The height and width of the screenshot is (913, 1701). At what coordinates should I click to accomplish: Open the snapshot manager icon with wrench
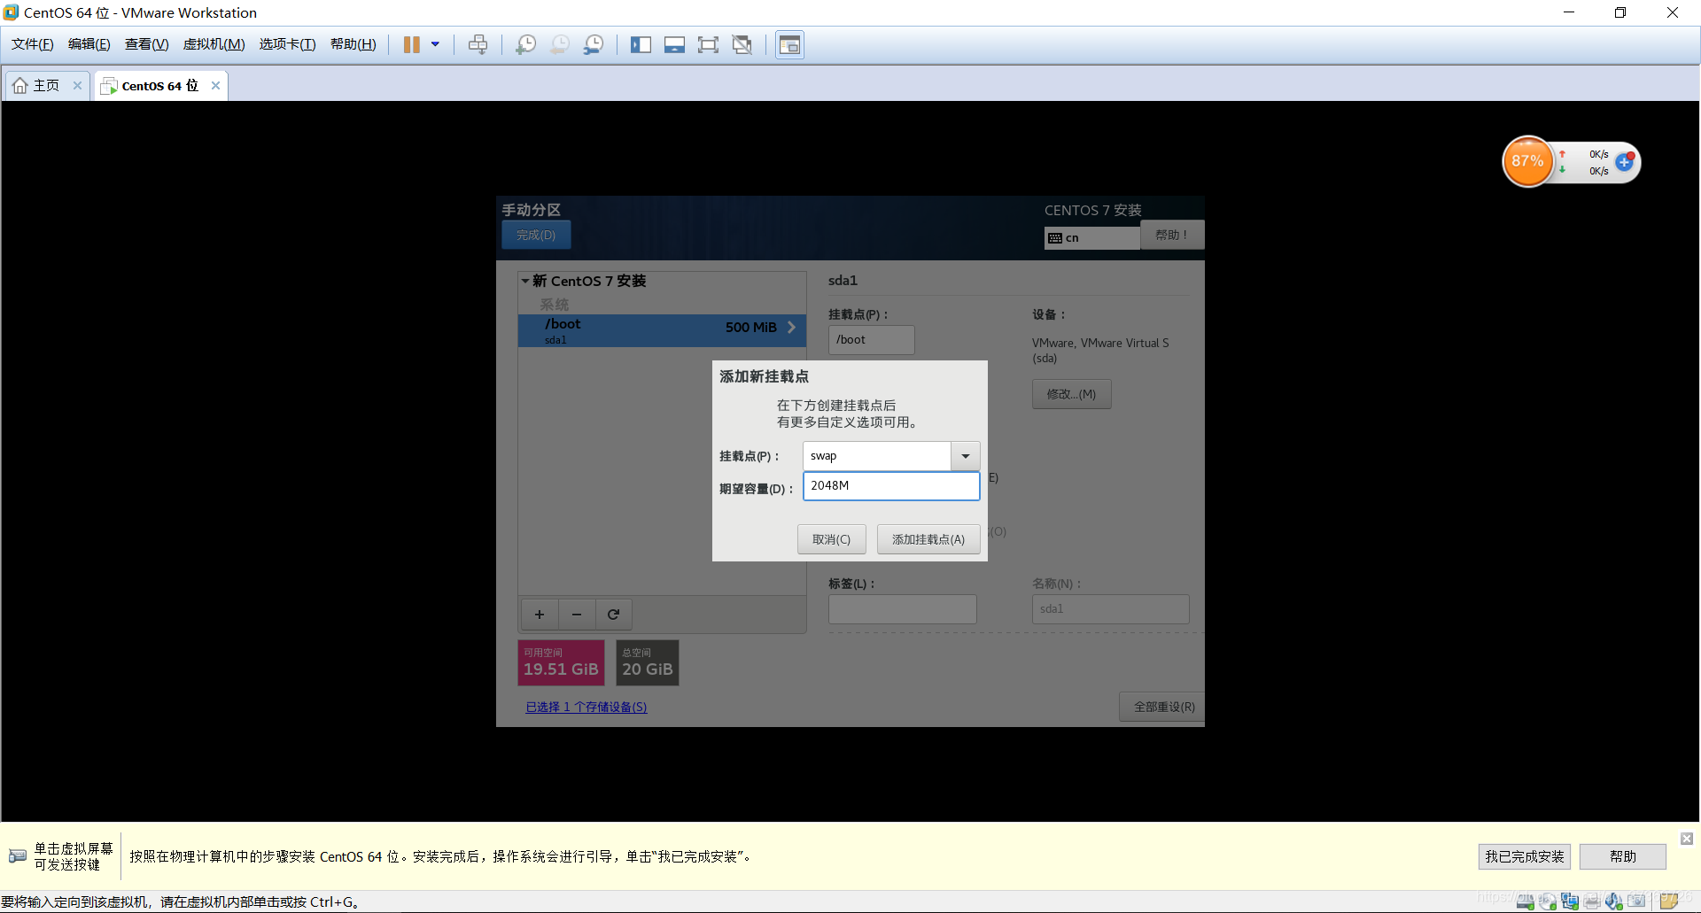click(594, 44)
